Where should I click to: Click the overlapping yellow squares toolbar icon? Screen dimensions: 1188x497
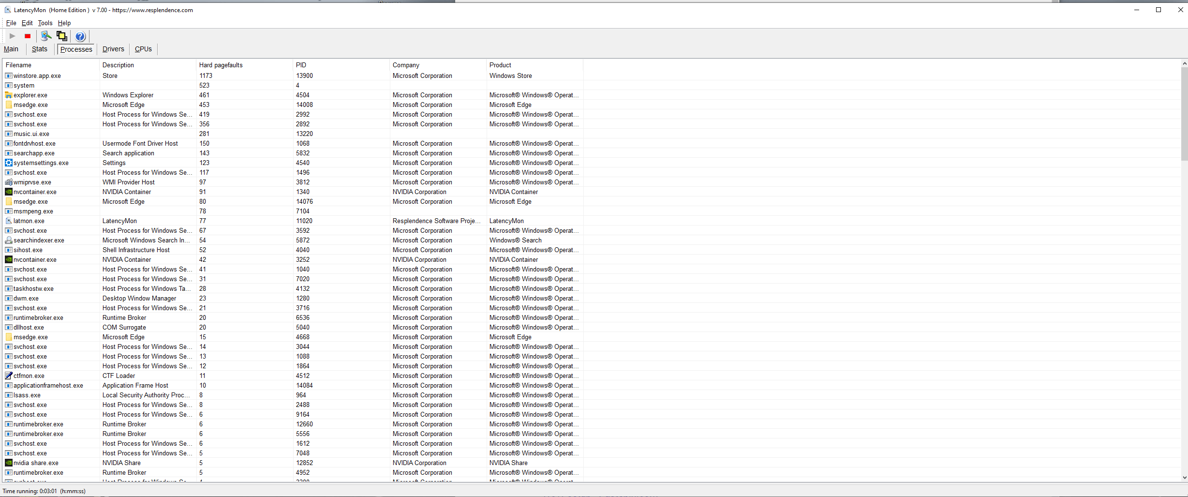61,36
